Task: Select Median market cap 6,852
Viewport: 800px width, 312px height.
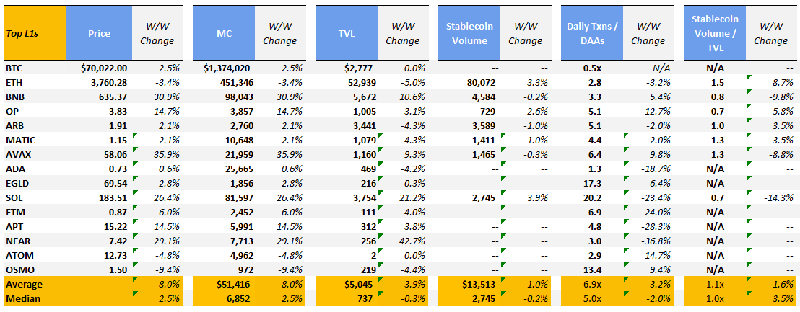Action: pos(238,298)
